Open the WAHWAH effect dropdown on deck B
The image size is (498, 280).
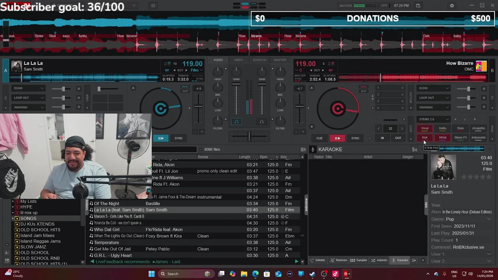point(434,107)
